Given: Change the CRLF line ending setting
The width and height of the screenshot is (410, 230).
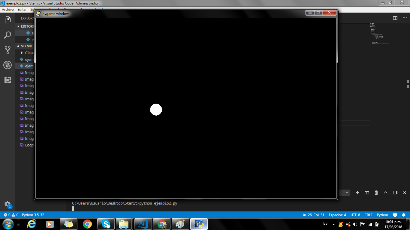Looking at the screenshot, I should tap(368, 215).
